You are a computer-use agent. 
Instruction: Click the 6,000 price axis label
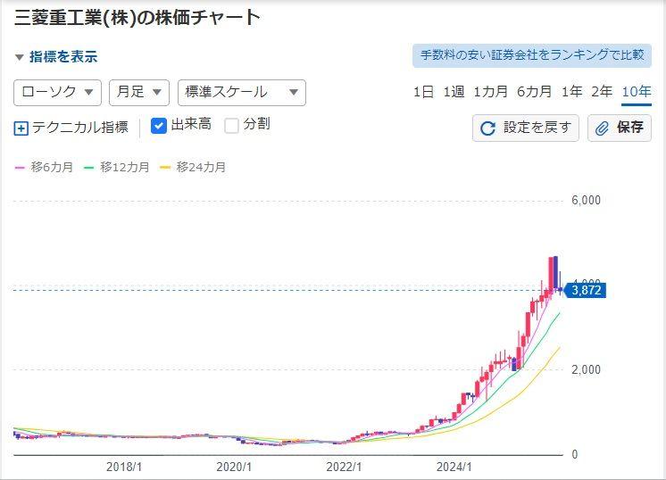click(x=587, y=201)
